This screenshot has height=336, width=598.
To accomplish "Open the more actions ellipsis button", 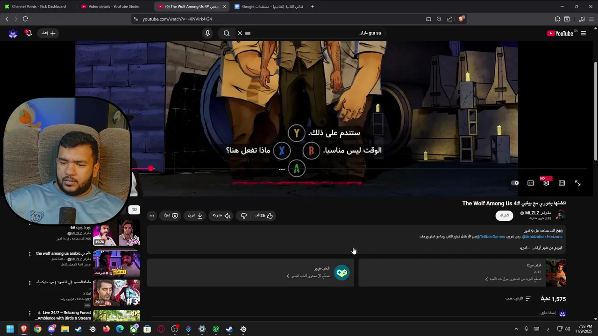I will point(152,216).
